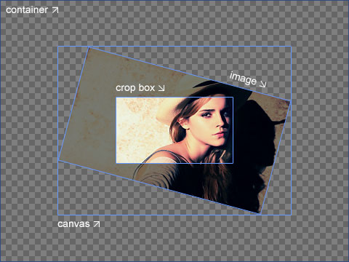This screenshot has width=349, height=262.
Task: Click the top-left corner of crop box
Action: point(116,98)
